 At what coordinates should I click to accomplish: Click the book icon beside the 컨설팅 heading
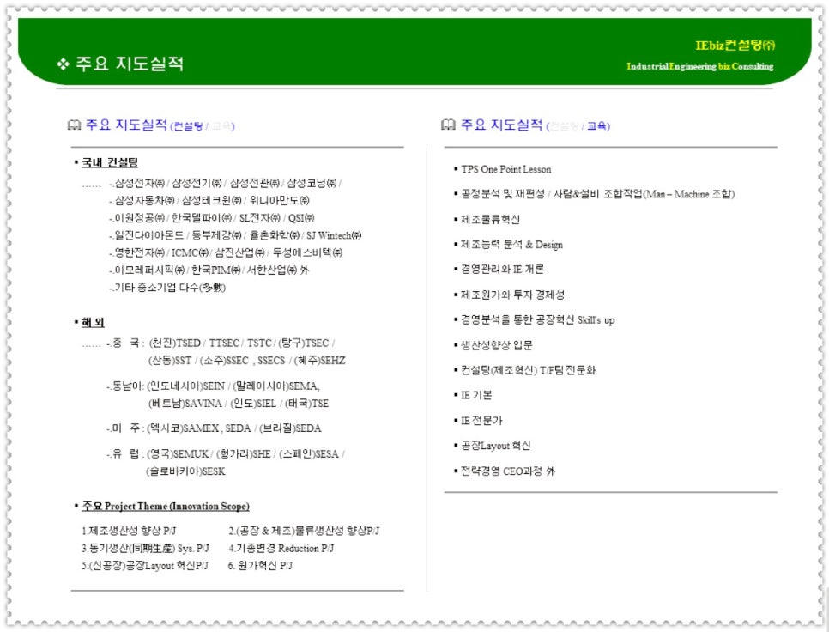74,125
